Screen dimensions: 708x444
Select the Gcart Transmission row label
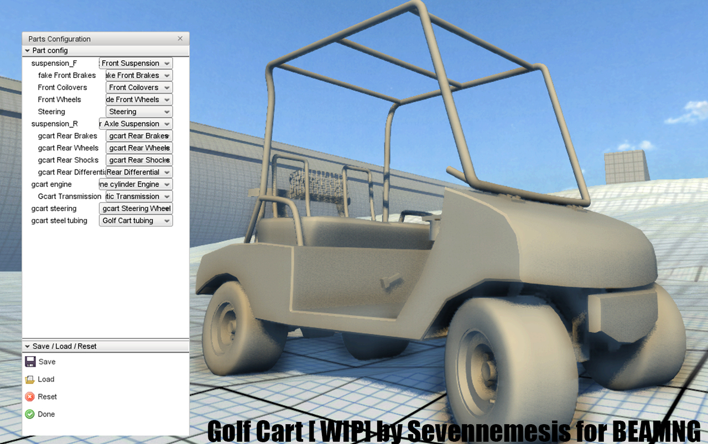(x=70, y=196)
